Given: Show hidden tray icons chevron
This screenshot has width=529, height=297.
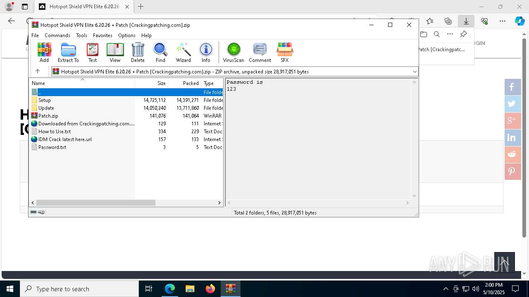Looking at the screenshot, I should pyautogui.click(x=446, y=289).
